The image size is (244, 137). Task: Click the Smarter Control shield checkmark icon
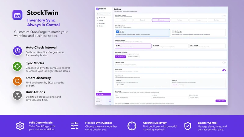tap(188, 126)
